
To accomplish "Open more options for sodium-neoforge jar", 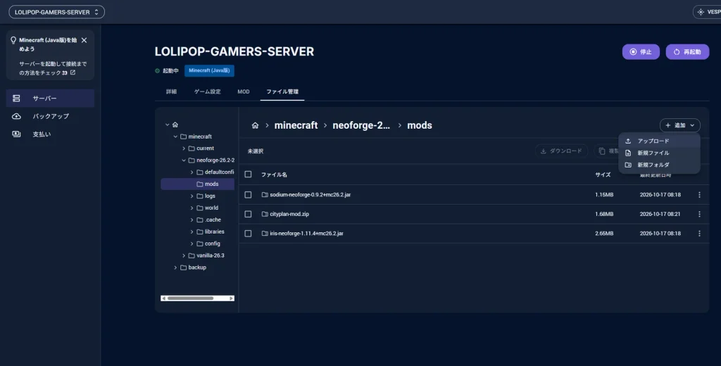I will (699, 195).
